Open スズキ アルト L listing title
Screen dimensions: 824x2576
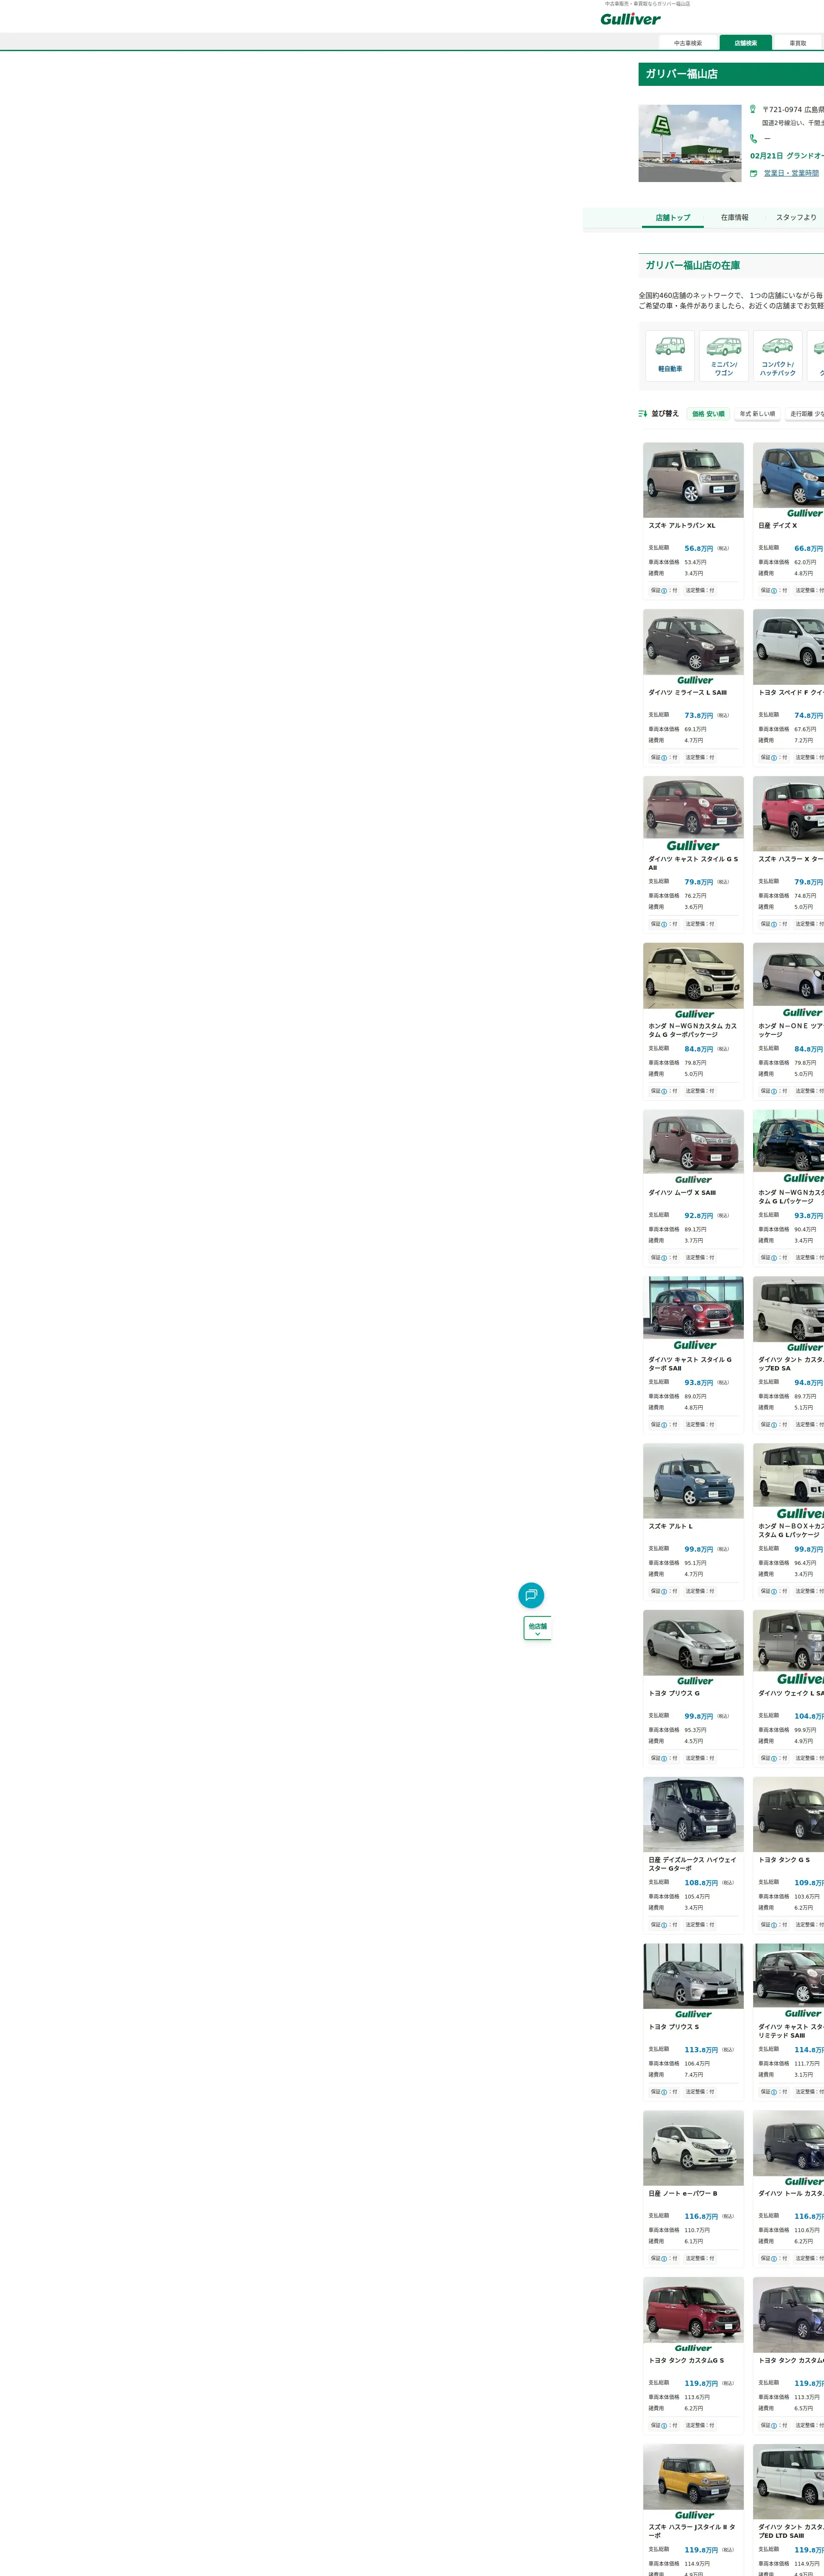pyautogui.click(x=670, y=1527)
